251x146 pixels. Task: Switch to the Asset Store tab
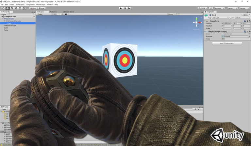pos(69,12)
